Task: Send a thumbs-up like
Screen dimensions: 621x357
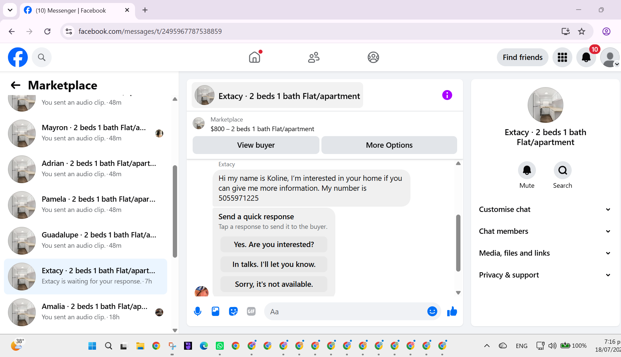Action: [452, 311]
